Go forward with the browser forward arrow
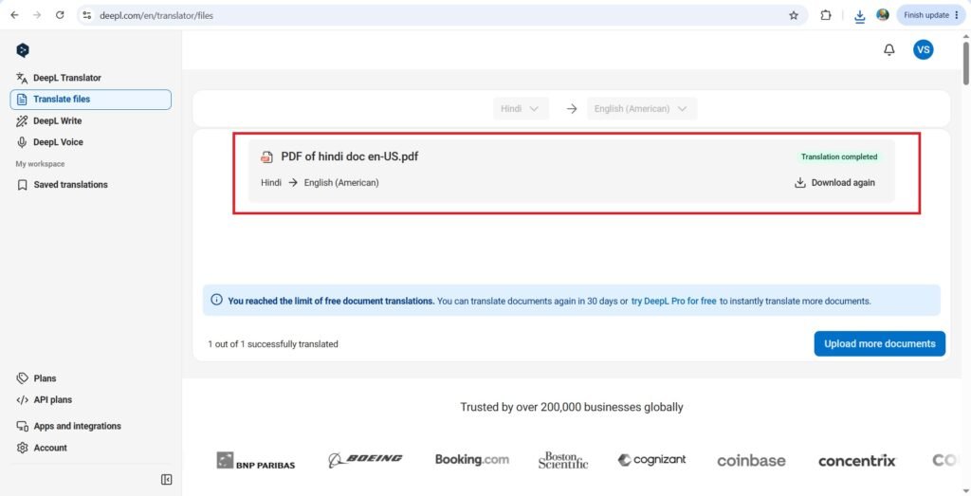 [x=37, y=15]
